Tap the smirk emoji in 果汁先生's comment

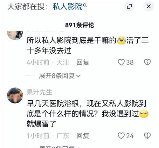click(x=144, y=114)
